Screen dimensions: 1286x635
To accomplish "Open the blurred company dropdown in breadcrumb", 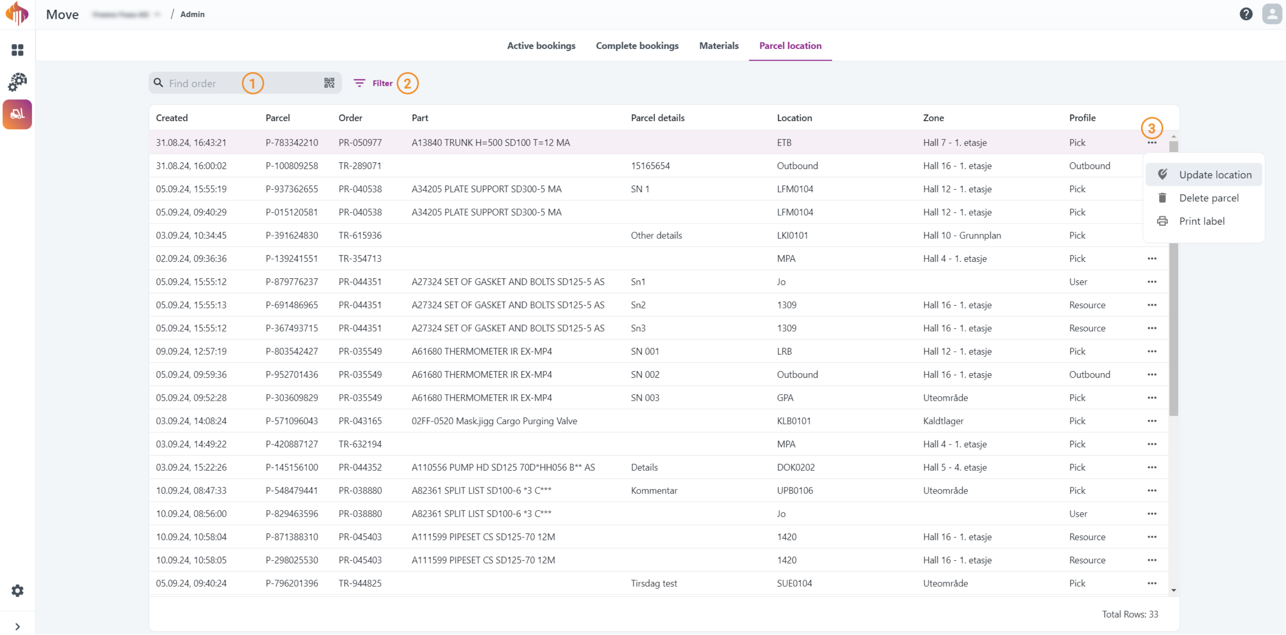I will click(126, 14).
